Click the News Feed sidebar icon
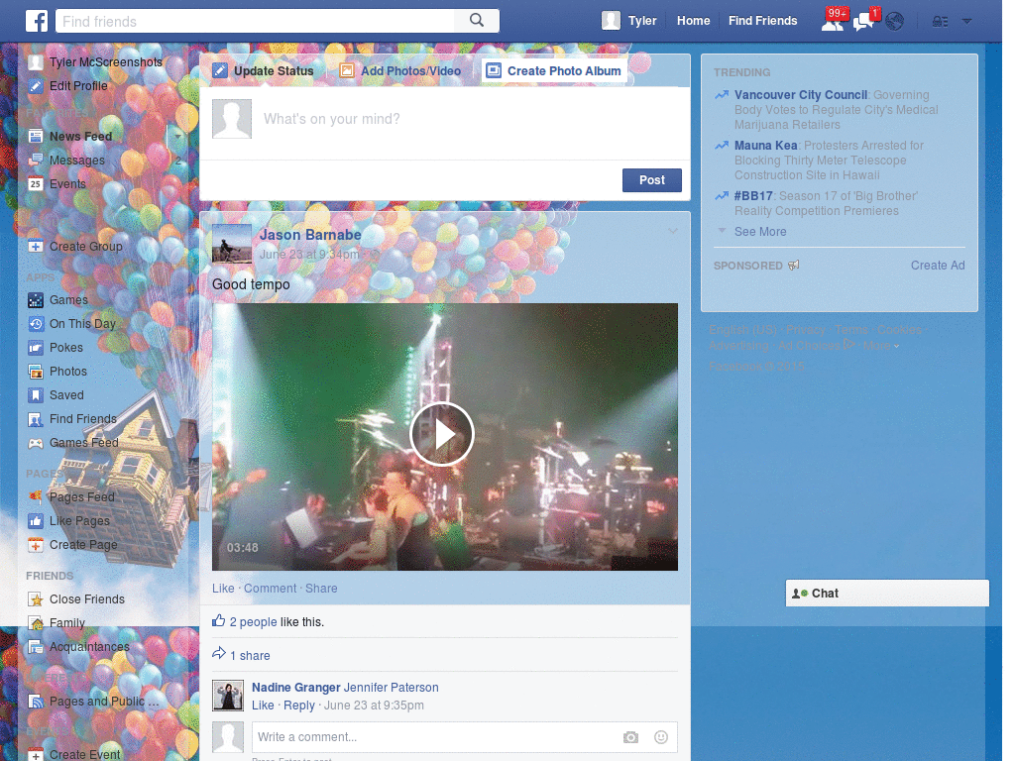Screen dimensions: 1015x761 click(x=36, y=137)
